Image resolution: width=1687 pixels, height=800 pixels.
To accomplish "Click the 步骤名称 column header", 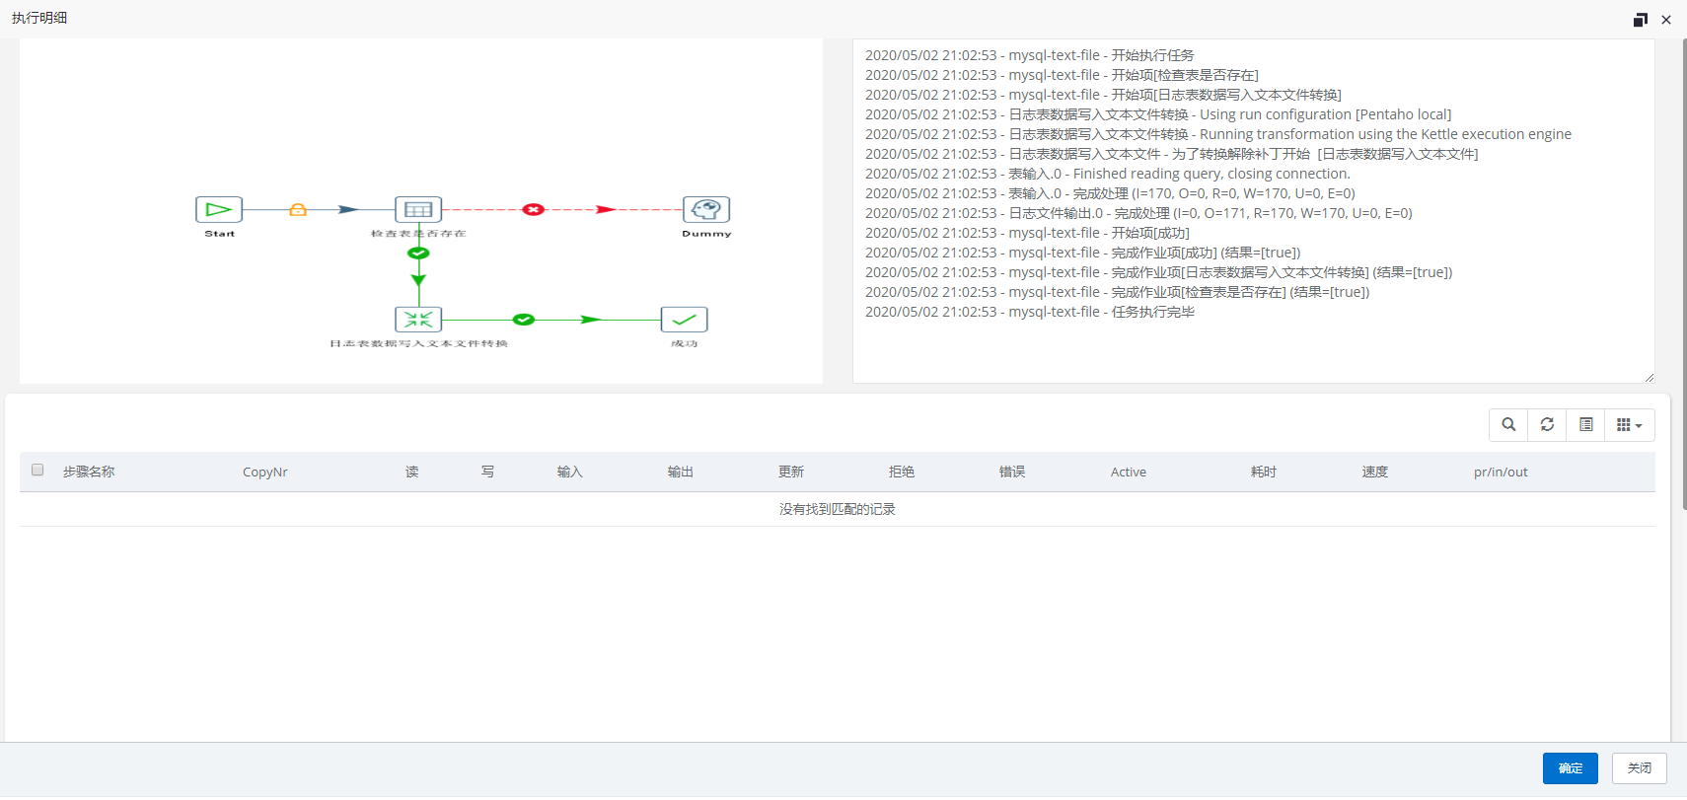I will (89, 473).
